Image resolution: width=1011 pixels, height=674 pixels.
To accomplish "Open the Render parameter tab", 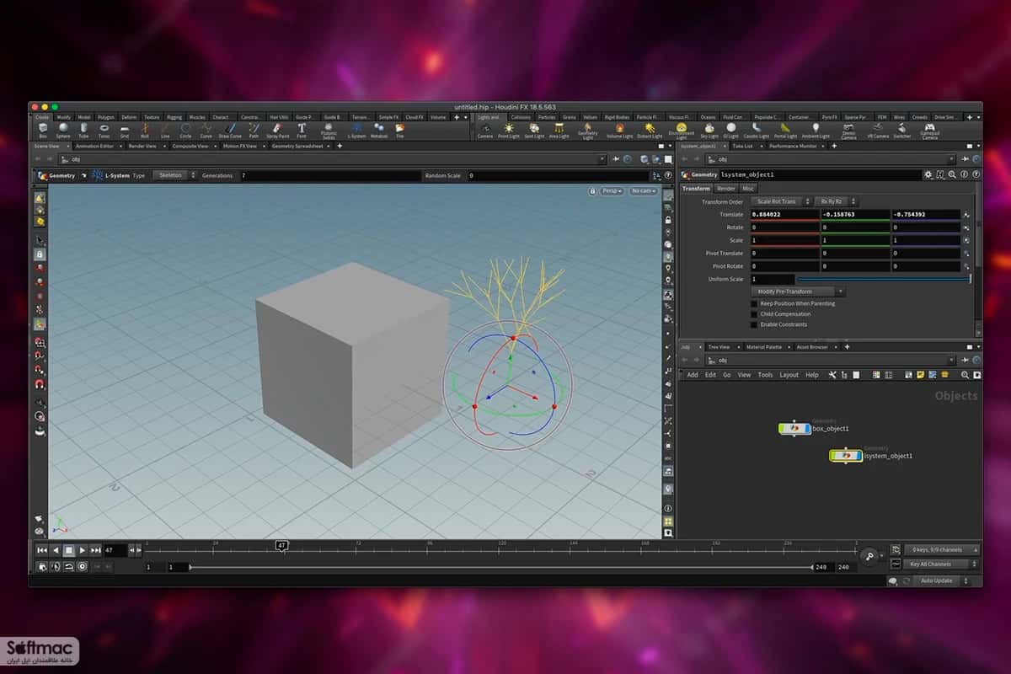I will point(726,189).
